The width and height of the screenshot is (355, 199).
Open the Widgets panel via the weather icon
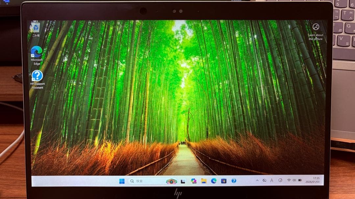171,181
